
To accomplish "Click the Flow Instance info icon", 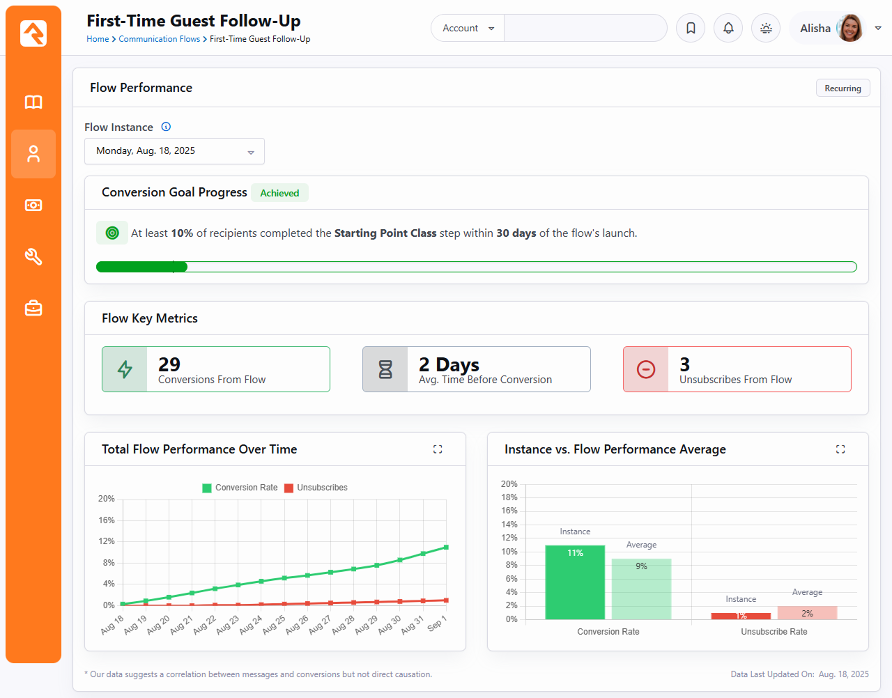I will tap(166, 127).
